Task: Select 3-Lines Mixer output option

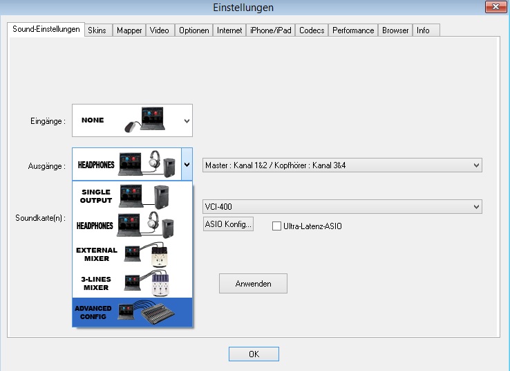Action: [133, 283]
